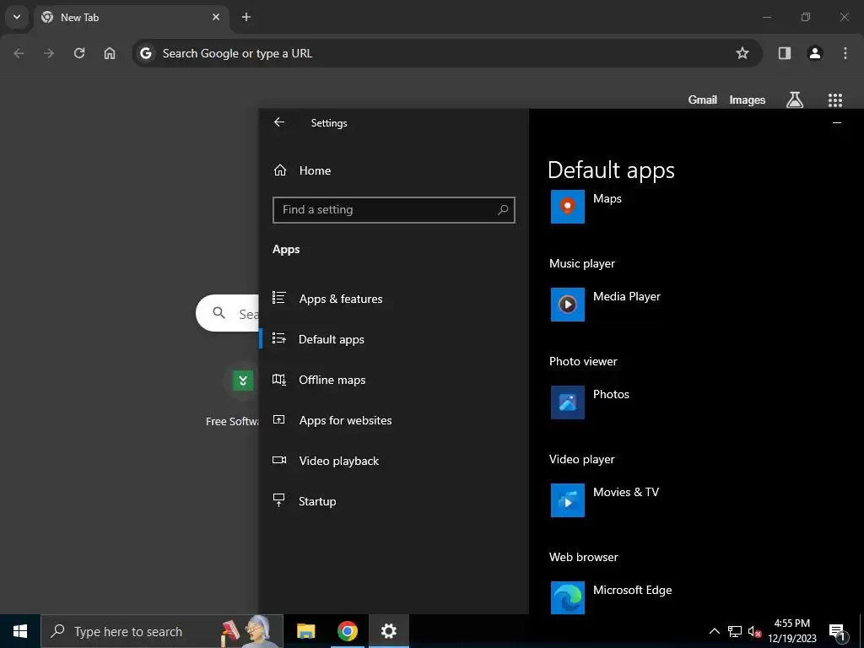This screenshot has width=864, height=648.
Task: Click the Startup icon in the sidebar
Action: tap(278, 500)
